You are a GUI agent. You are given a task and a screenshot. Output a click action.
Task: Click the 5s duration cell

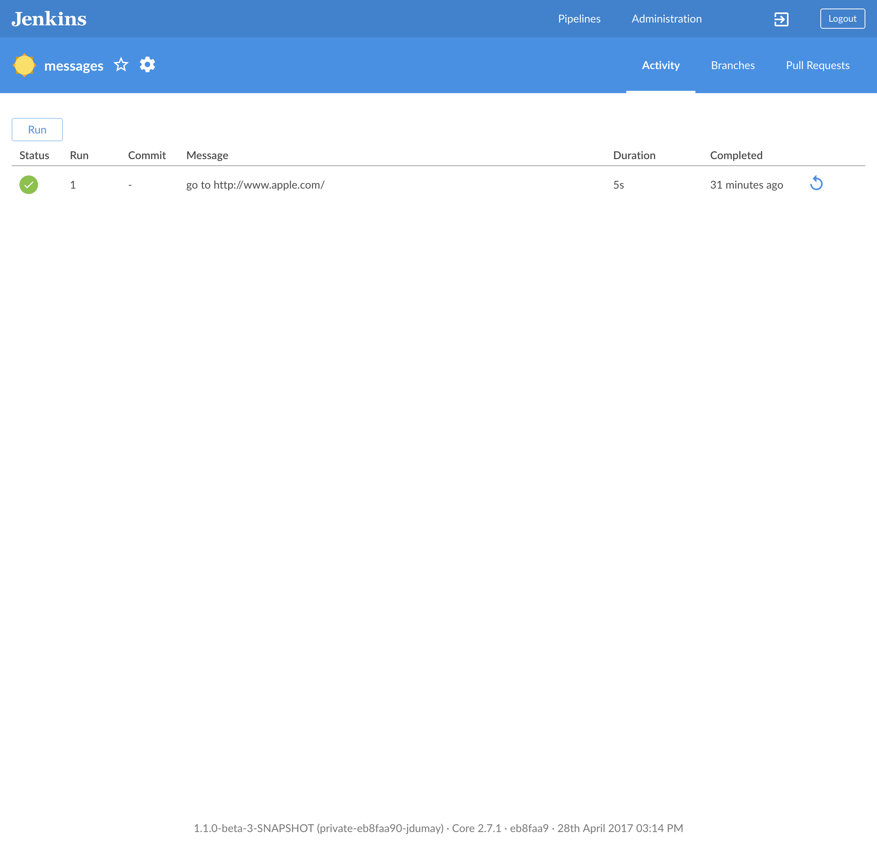(618, 185)
